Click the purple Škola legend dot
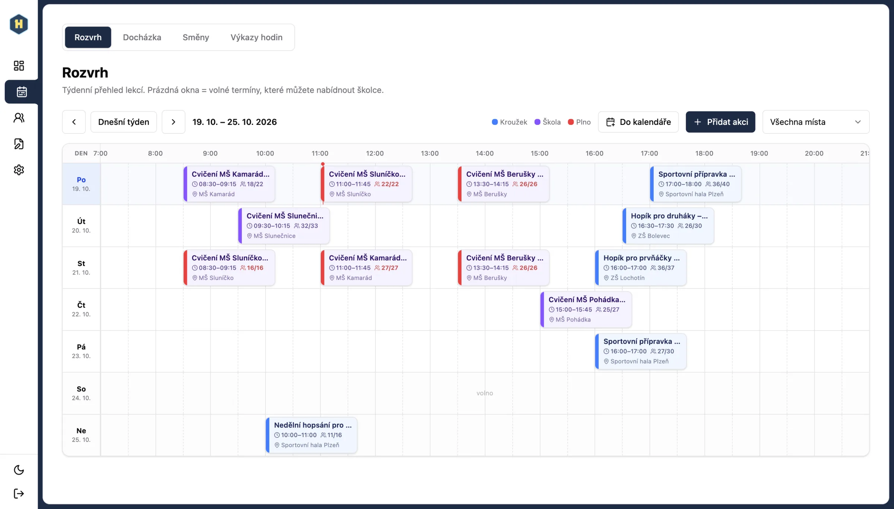894x509 pixels. pyautogui.click(x=537, y=122)
